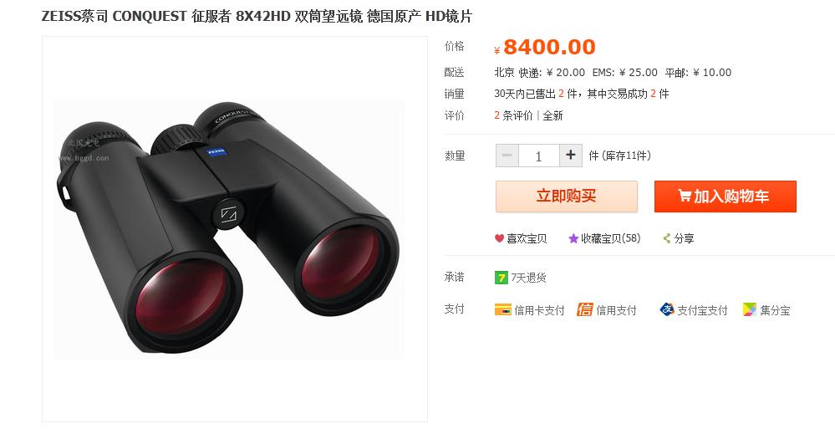Click the green share 分享 icon

(666, 238)
